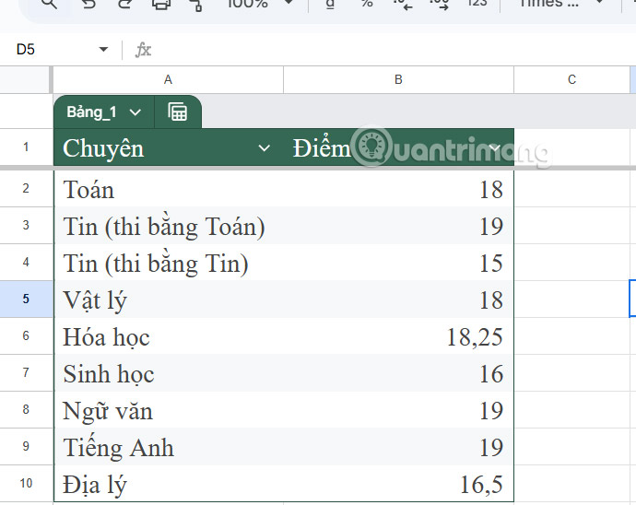636x505 pixels.
Task: Select the paint format roller icon
Action: point(196,5)
